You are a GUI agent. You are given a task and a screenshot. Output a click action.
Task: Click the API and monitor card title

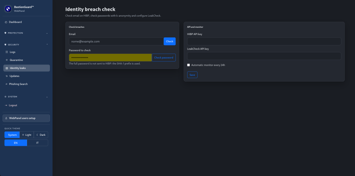(195, 27)
